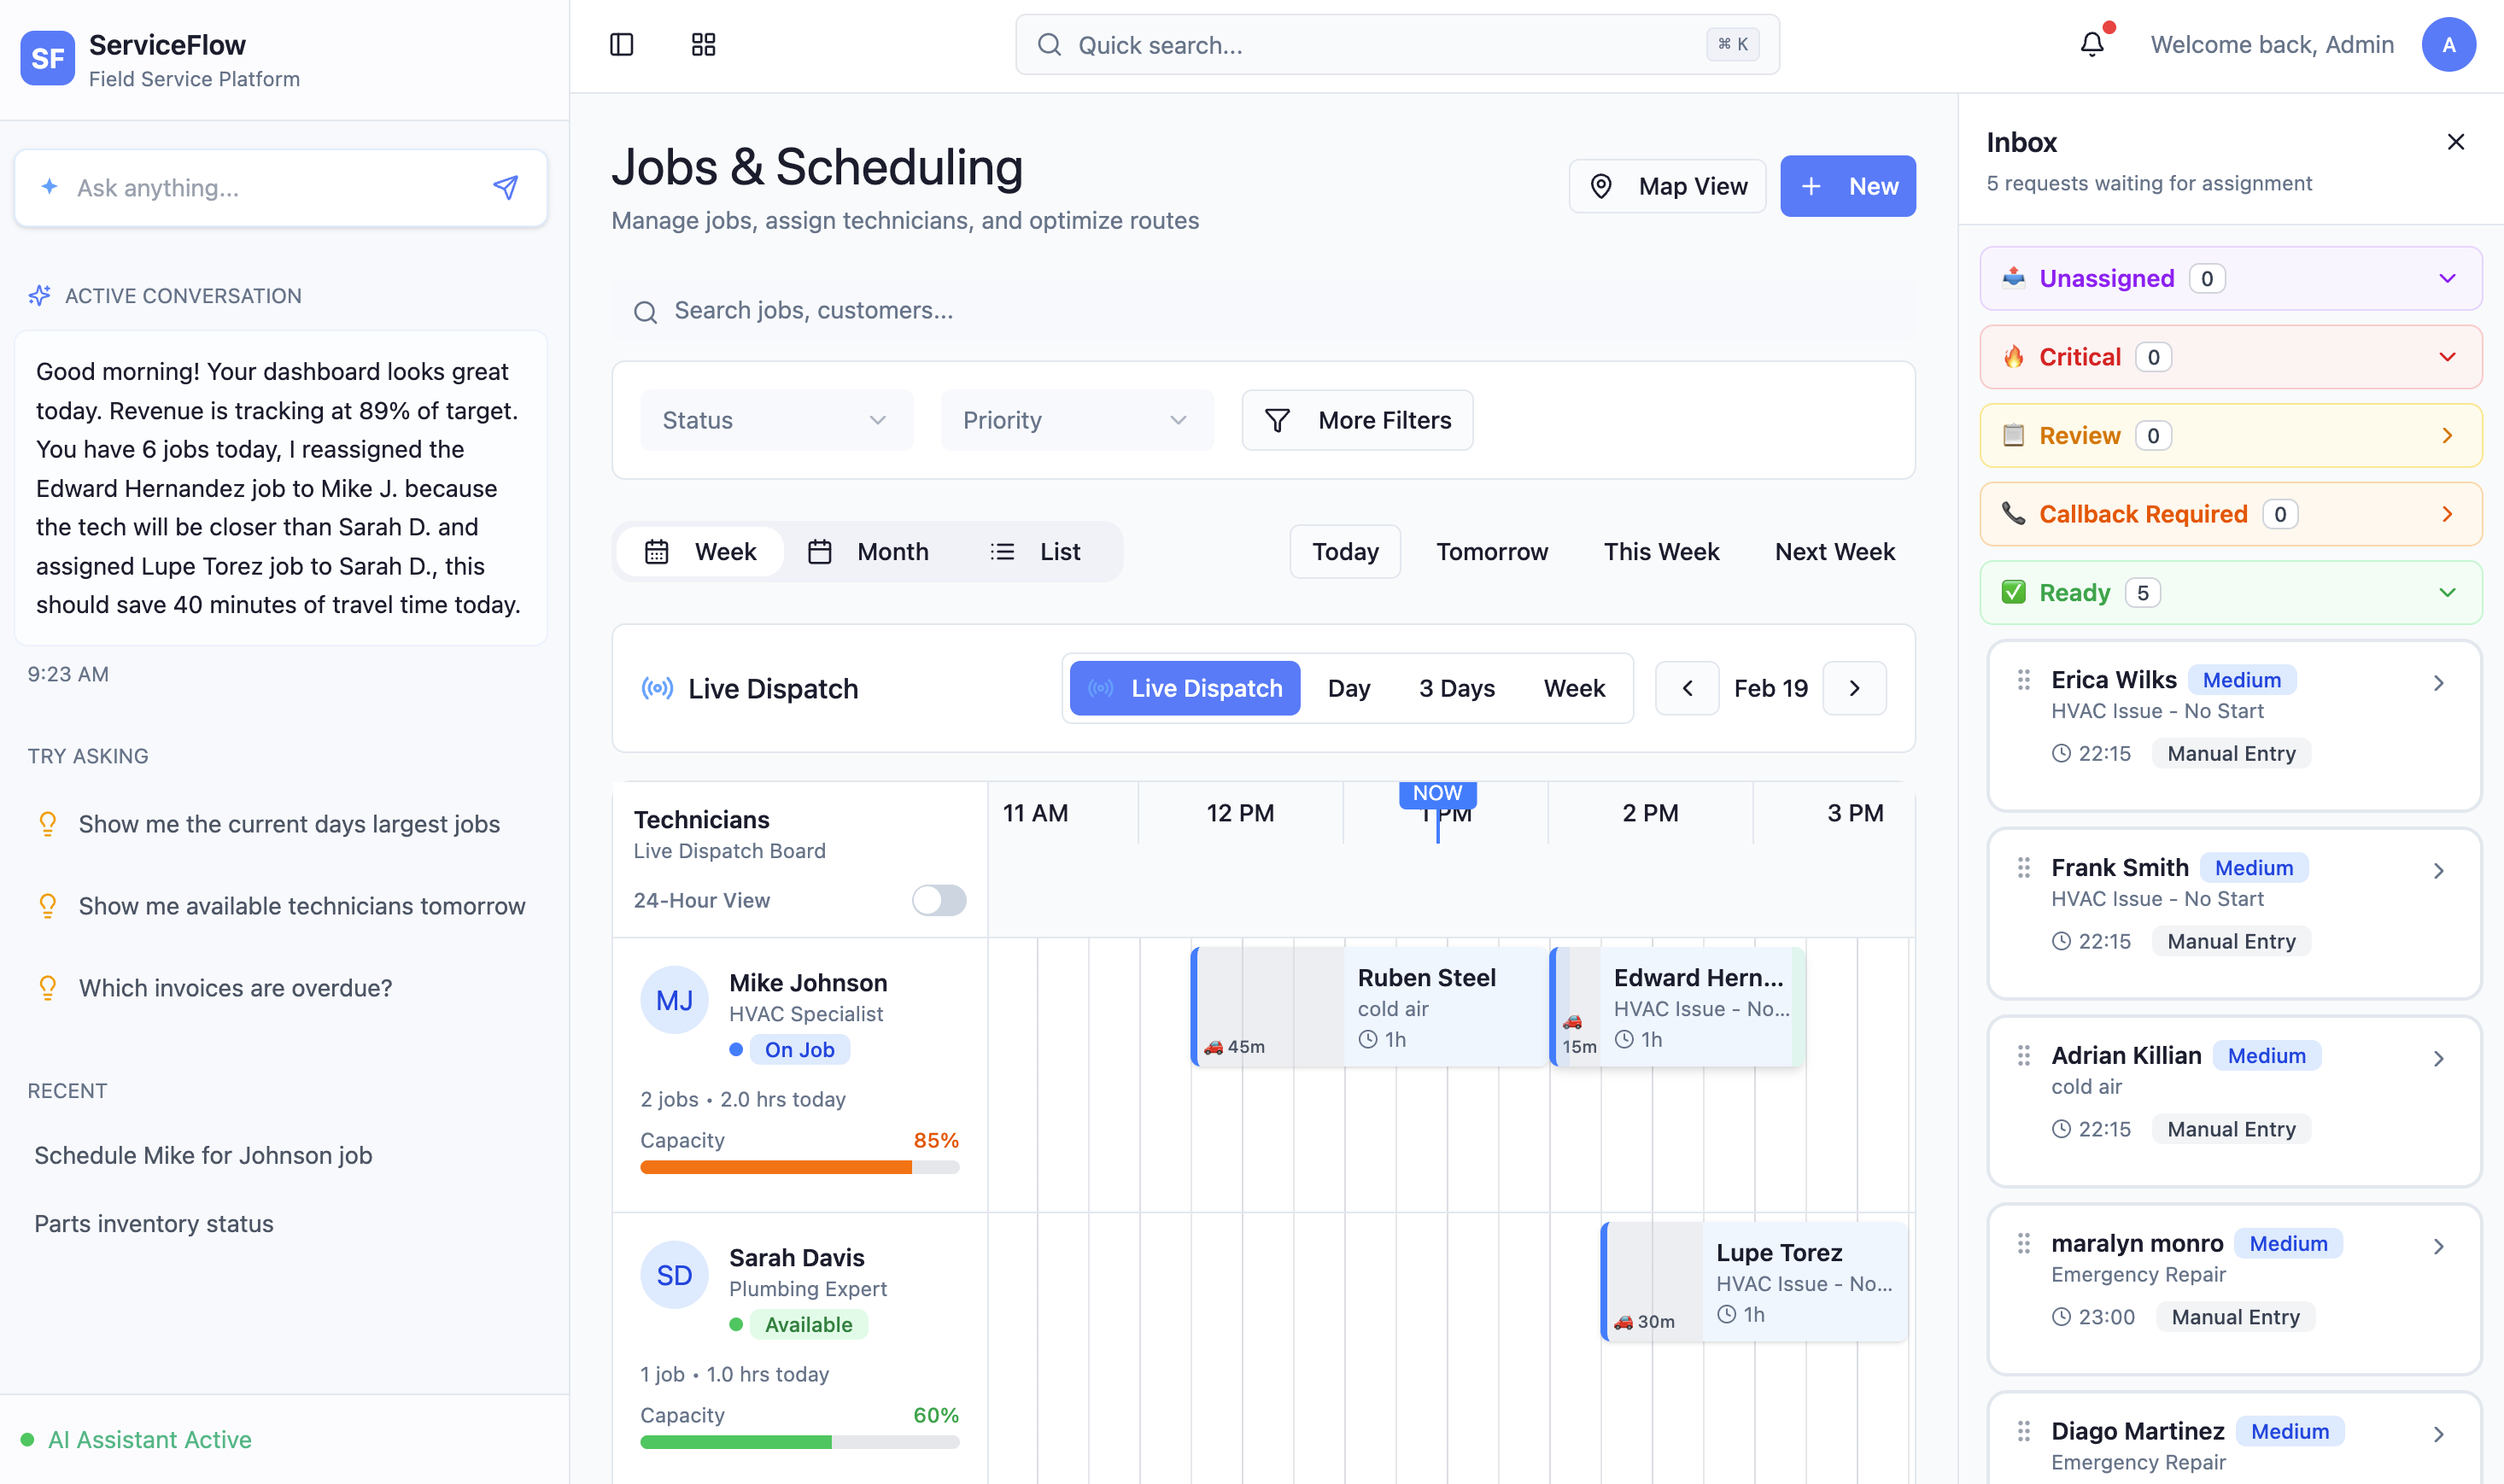Image resolution: width=2504 pixels, height=1484 pixels.
Task: Select the List view icon
Action: pos(1001,551)
